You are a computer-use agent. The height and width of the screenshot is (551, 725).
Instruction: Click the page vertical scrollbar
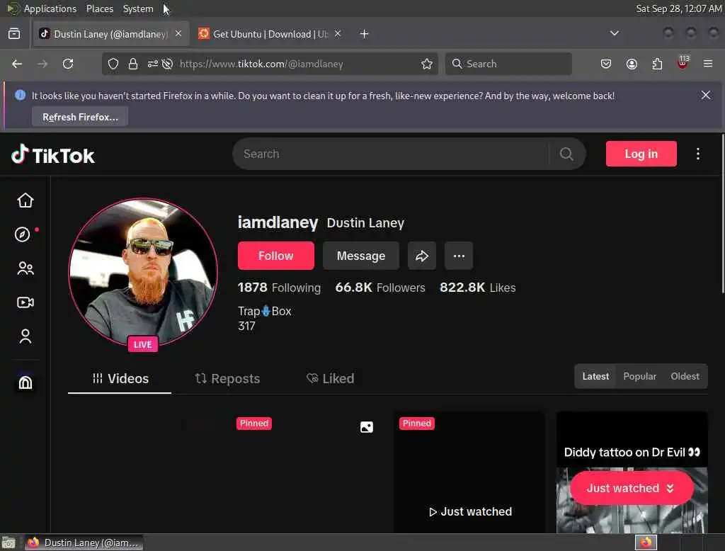click(723, 212)
